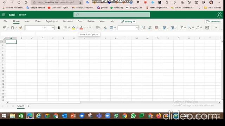Open Firefox from the taskbar
Image resolution: width=225 pixels, height=126 pixels.
159,116
